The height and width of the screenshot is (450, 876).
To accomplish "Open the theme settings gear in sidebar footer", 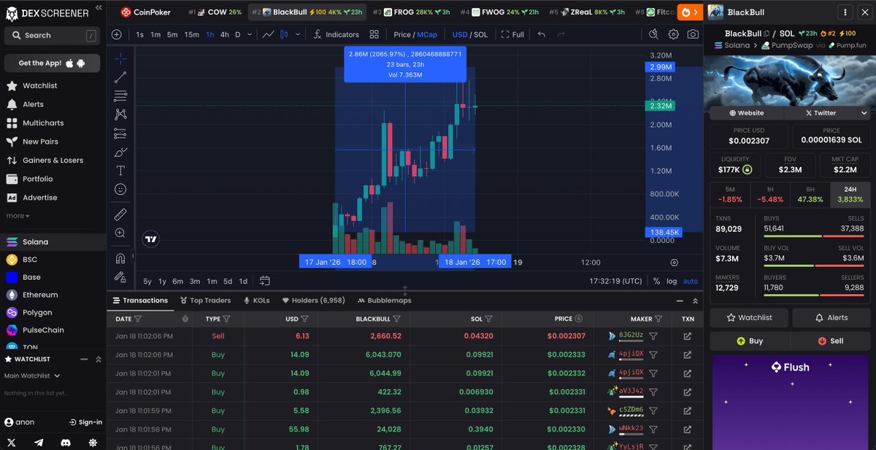I will coord(93,443).
